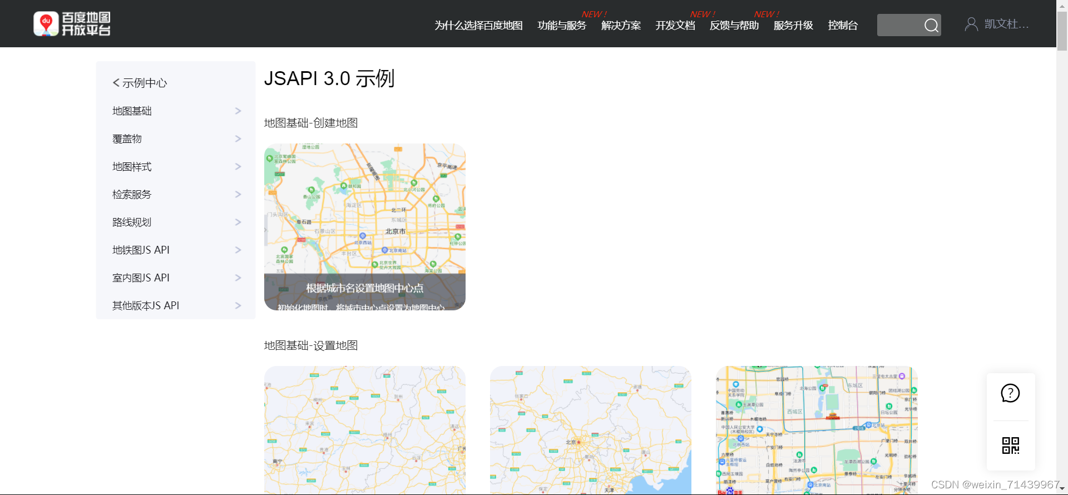Expand the 其他版本JS API chevron
This screenshot has width=1068, height=495.
(x=238, y=305)
